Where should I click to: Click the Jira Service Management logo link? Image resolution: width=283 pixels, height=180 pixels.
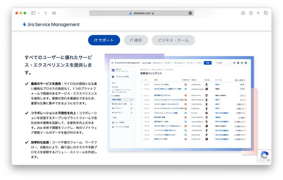pos(51,24)
